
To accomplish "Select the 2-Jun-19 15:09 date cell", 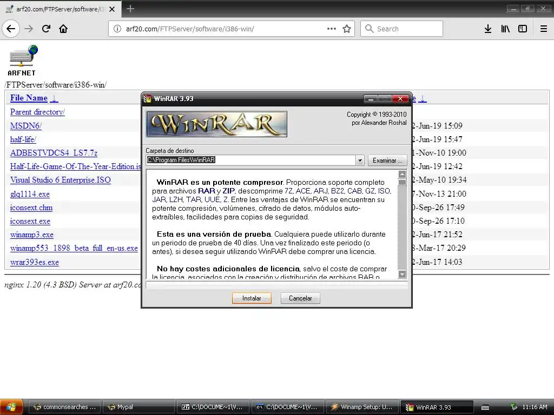I will click(437, 125).
